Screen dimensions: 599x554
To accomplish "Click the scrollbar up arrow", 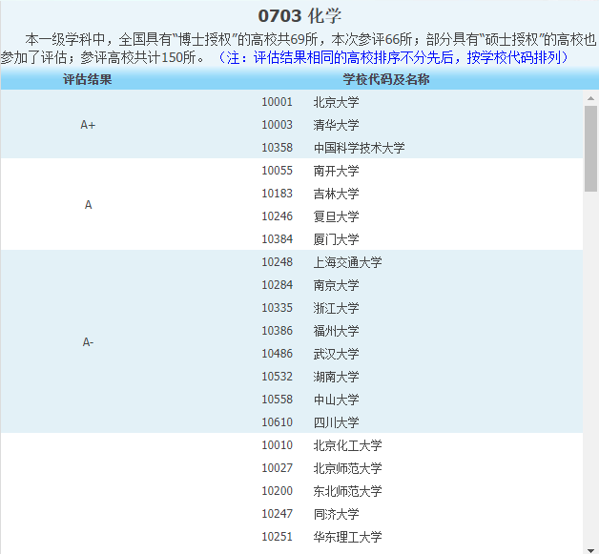I will [590, 98].
